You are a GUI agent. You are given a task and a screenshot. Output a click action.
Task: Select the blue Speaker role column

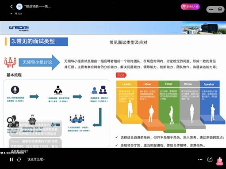pyautogui.click(x=210, y=101)
